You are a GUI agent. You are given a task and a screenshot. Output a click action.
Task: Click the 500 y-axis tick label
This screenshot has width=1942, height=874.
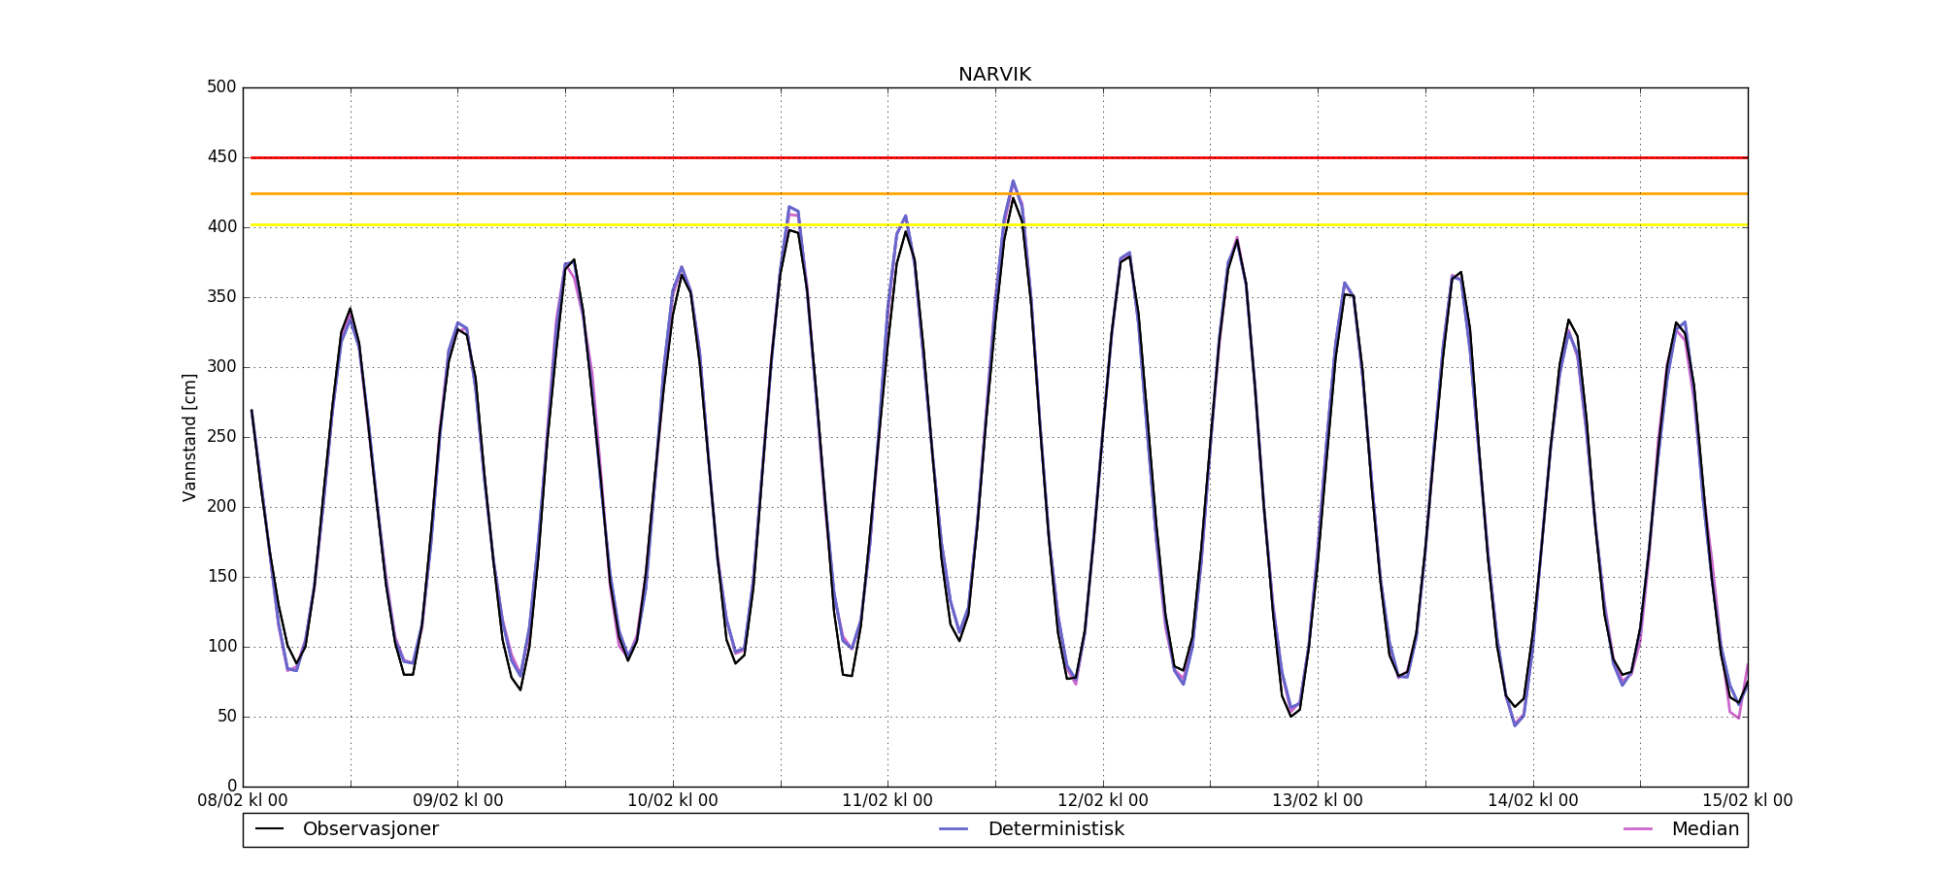[221, 87]
